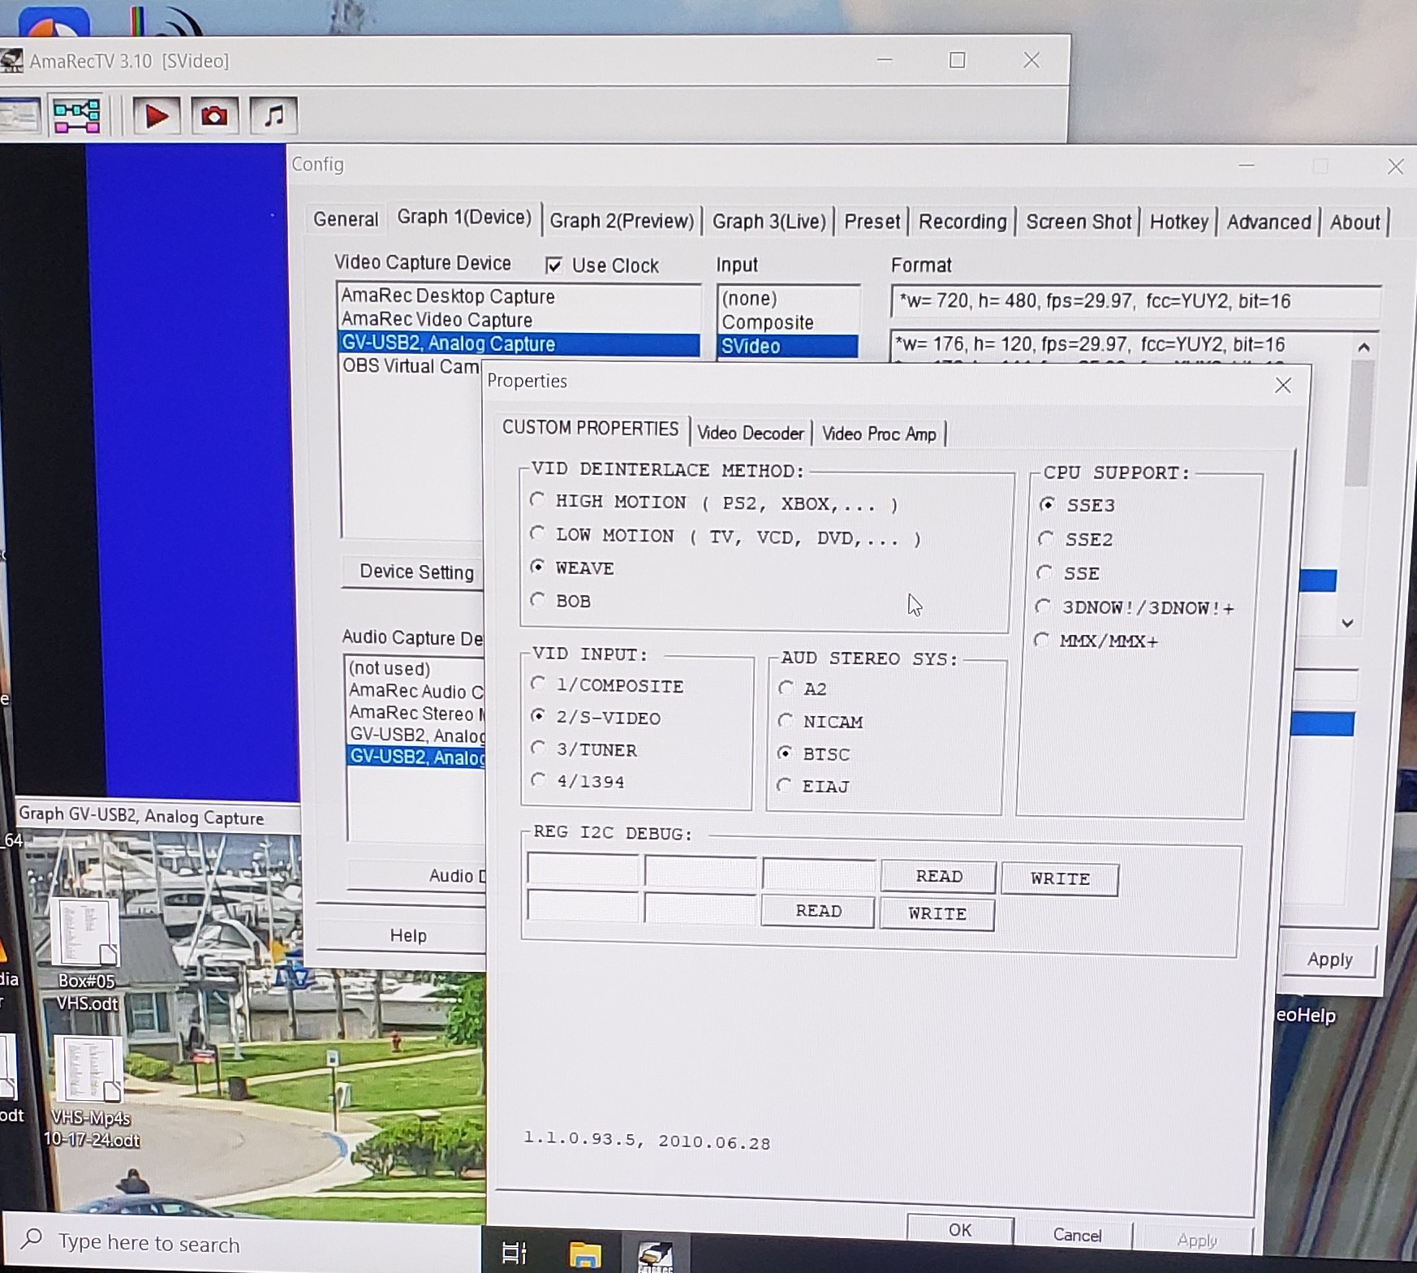The height and width of the screenshot is (1273, 1417).
Task: Select AmaRec Desktop Capture device
Action: click(519, 296)
